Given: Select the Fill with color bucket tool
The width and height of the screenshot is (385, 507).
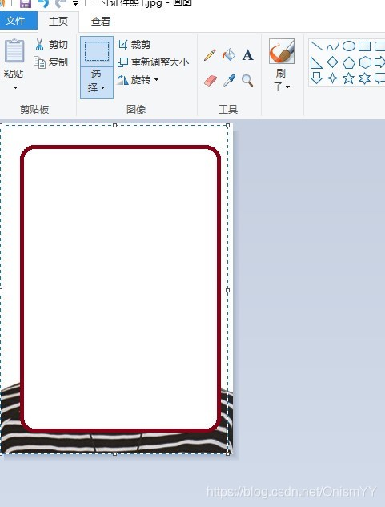Looking at the screenshot, I should [229, 54].
